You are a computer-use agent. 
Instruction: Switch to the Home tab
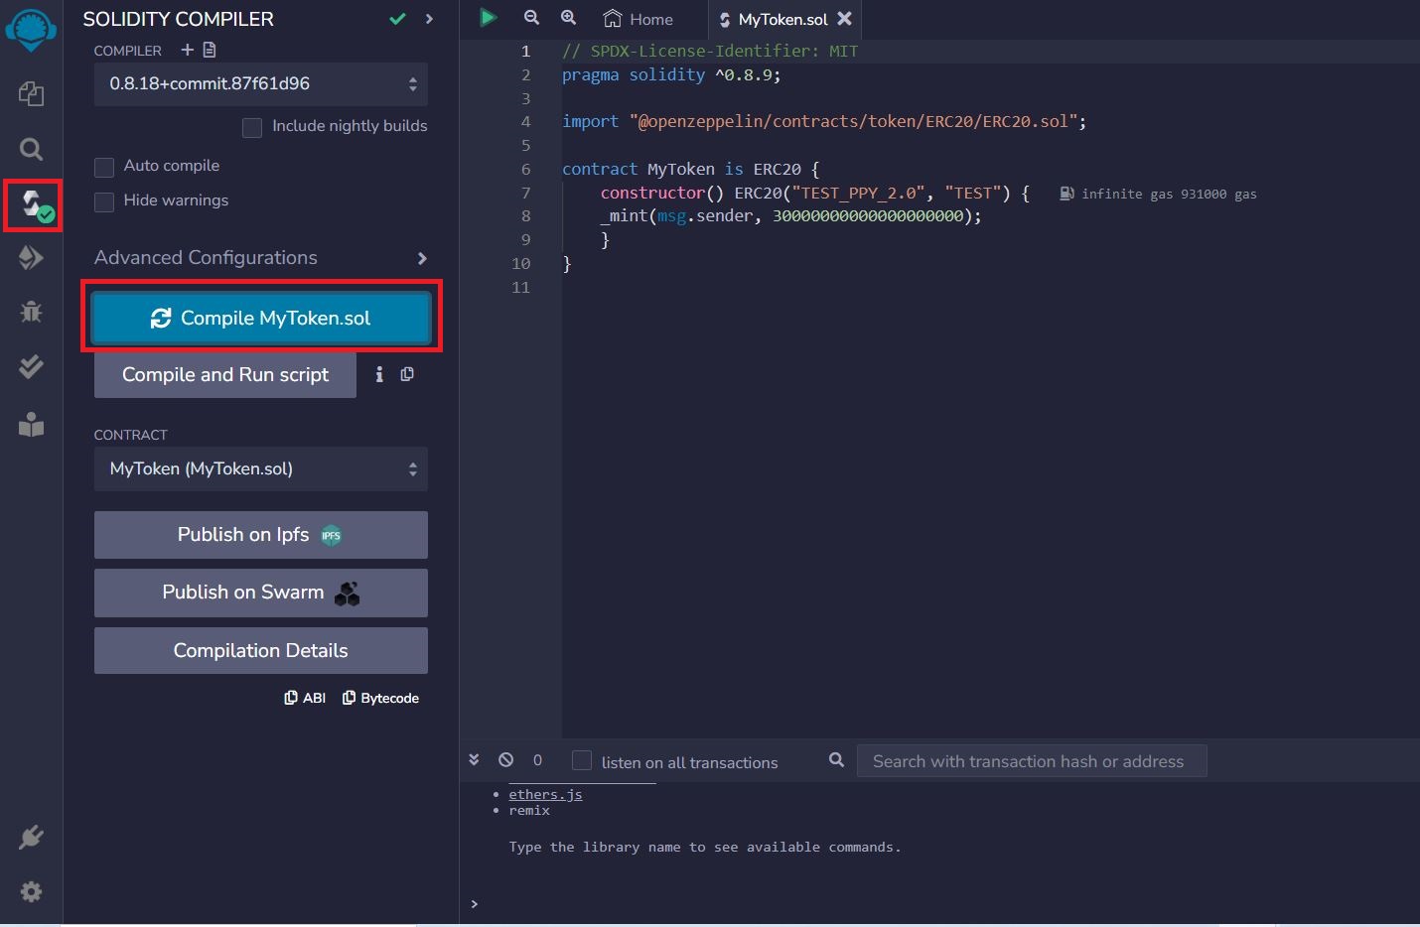pyautogui.click(x=639, y=19)
